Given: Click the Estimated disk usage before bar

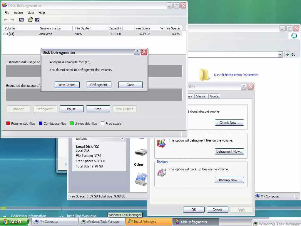Looking at the screenshot, I should click(x=94, y=71).
